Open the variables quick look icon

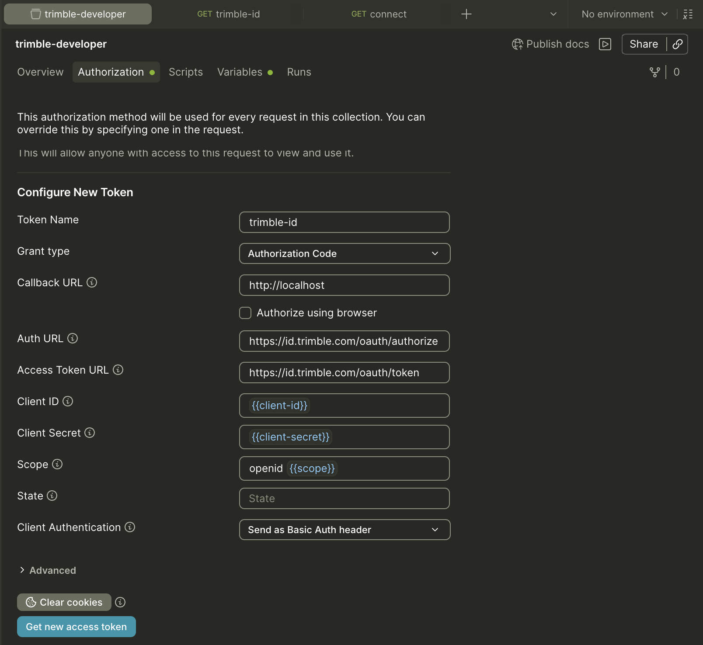coord(688,14)
